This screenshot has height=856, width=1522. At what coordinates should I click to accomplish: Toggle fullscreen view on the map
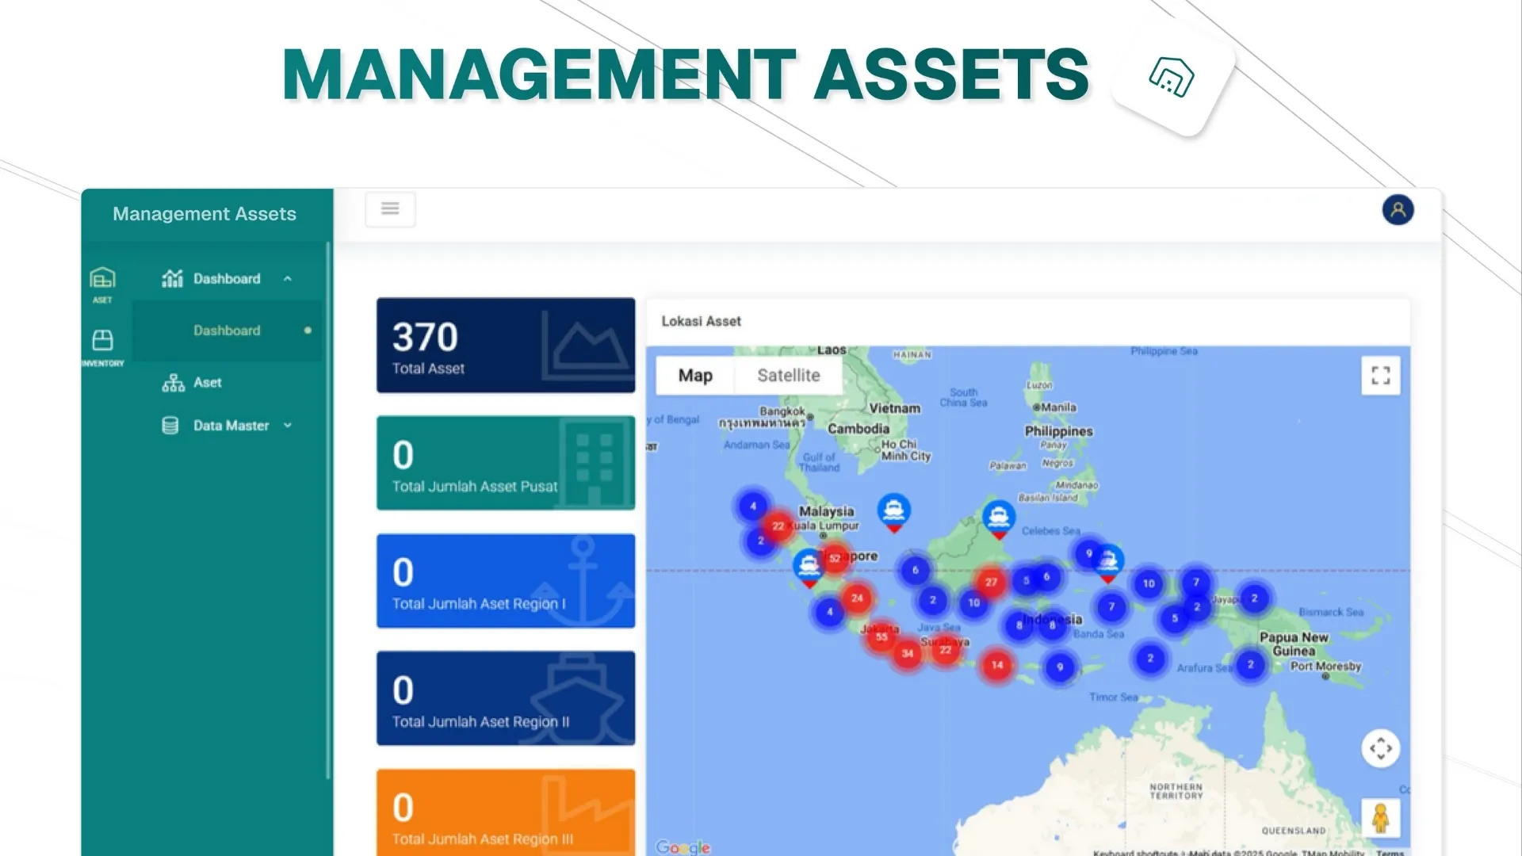[1380, 376]
